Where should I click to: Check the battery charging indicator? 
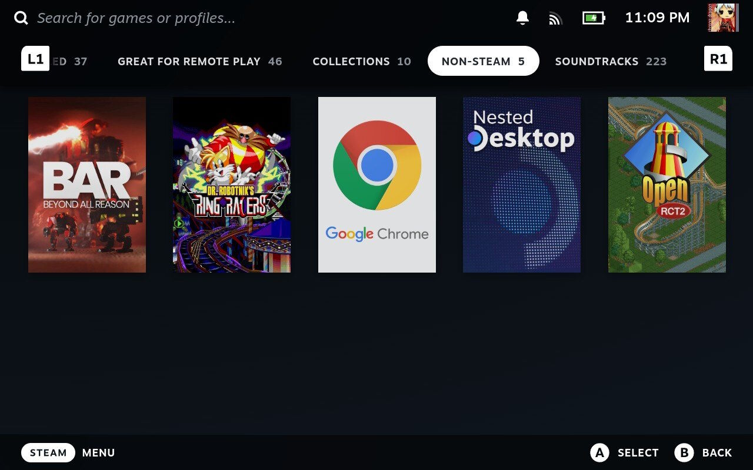594,18
